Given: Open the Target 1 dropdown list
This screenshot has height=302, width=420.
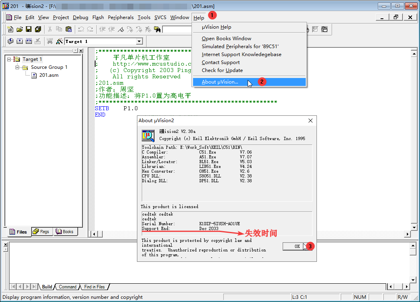Looking at the screenshot, I should pos(139,41).
